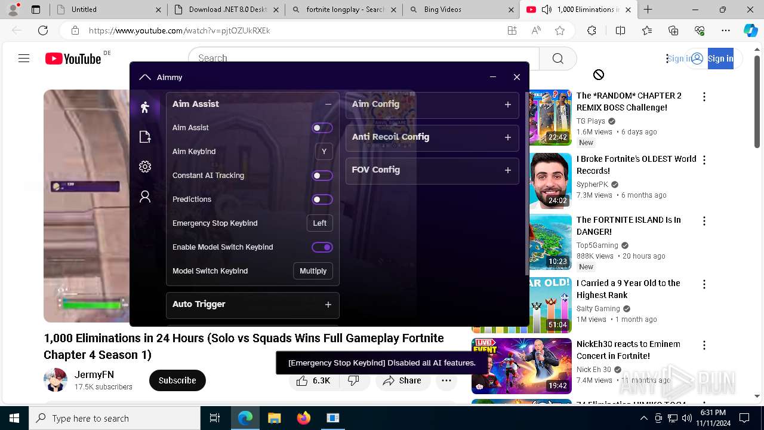Open Firefox from taskbar

pos(303,418)
